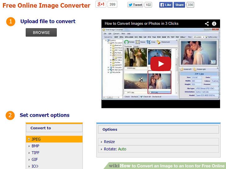Click the Free Online Image Converter title

47,6
